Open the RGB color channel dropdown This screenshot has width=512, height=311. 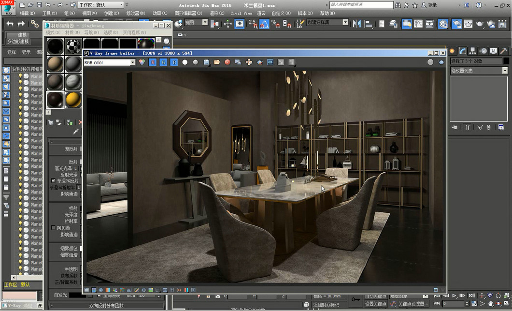(x=133, y=62)
